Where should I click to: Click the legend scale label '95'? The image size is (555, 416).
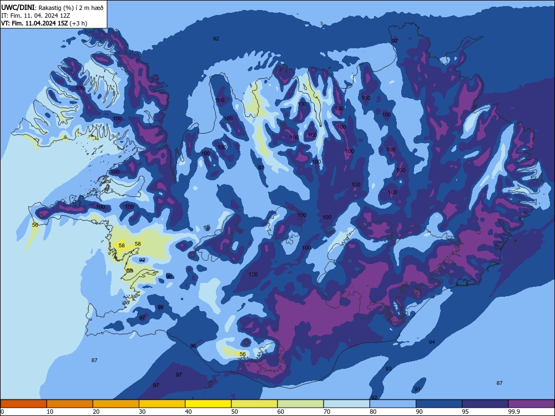[466, 412]
